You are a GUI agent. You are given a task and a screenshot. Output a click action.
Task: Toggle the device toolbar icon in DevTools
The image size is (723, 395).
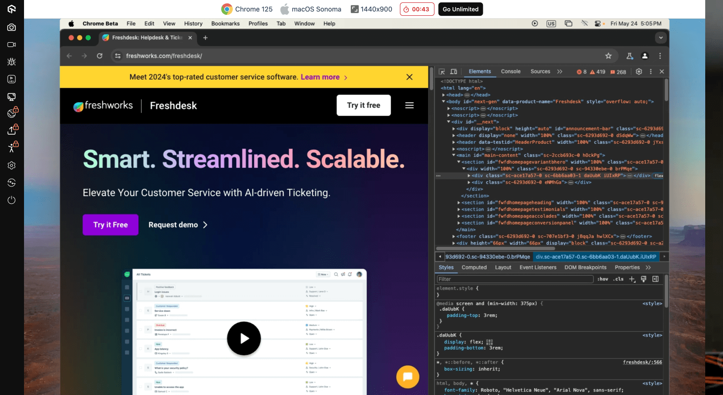tap(453, 71)
